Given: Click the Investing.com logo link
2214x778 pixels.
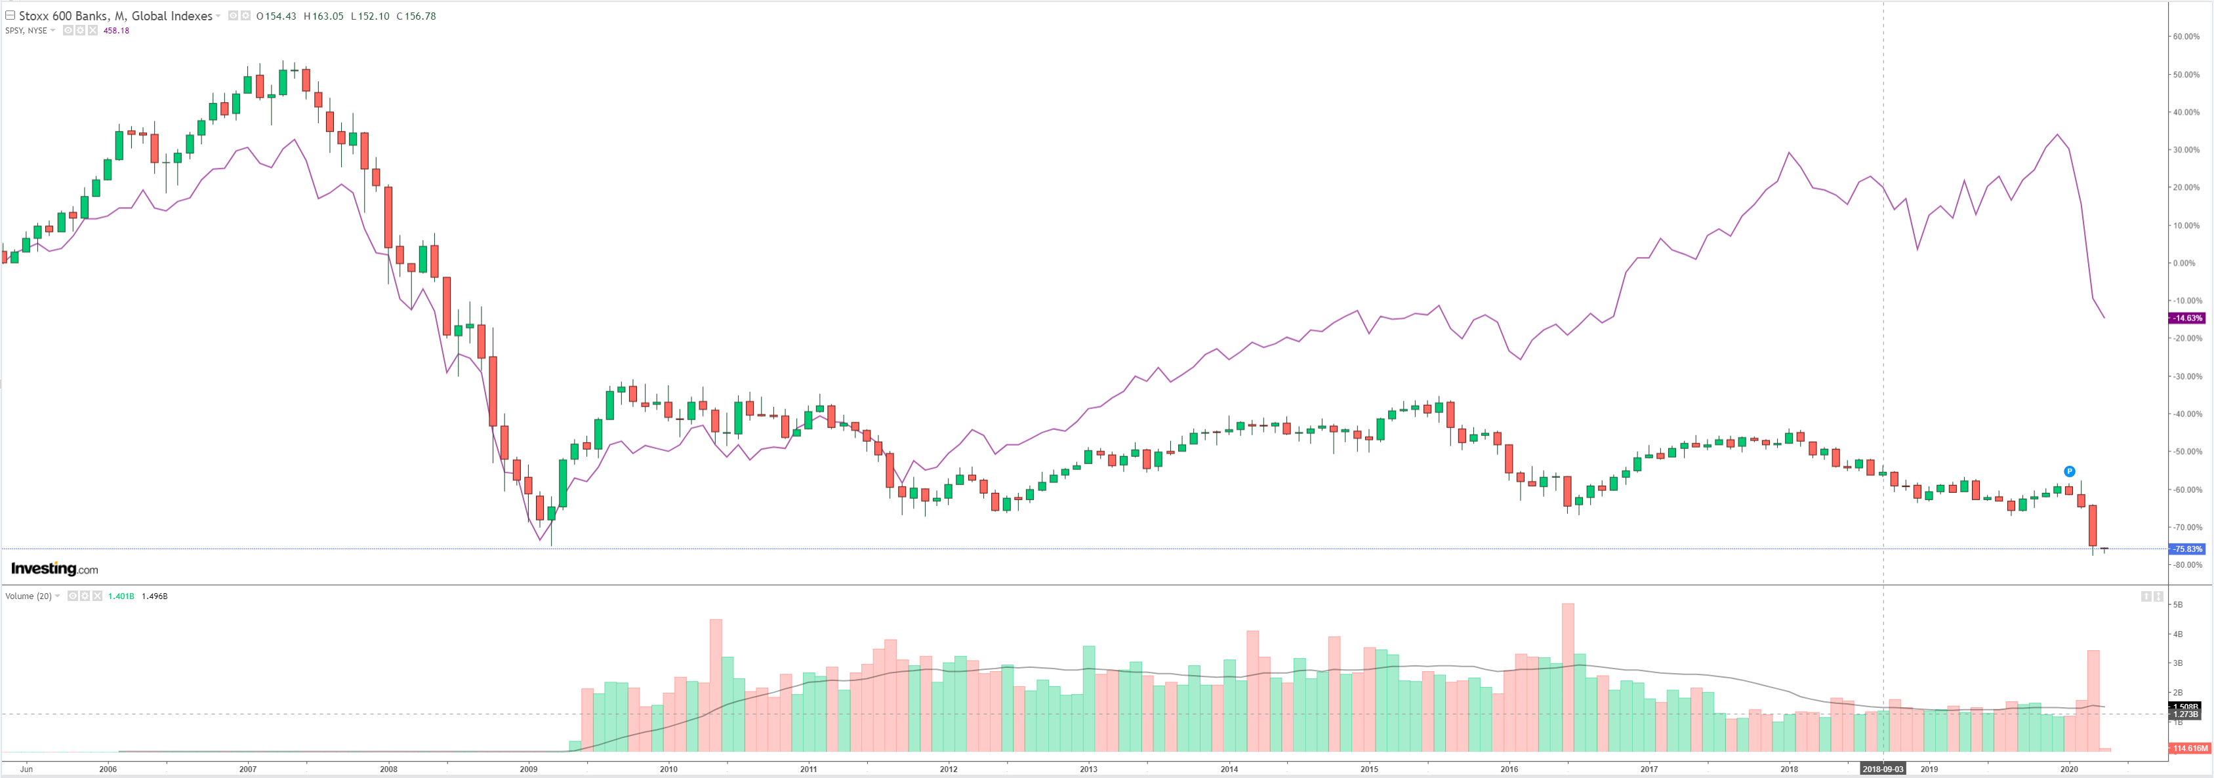Looking at the screenshot, I should click(x=54, y=568).
